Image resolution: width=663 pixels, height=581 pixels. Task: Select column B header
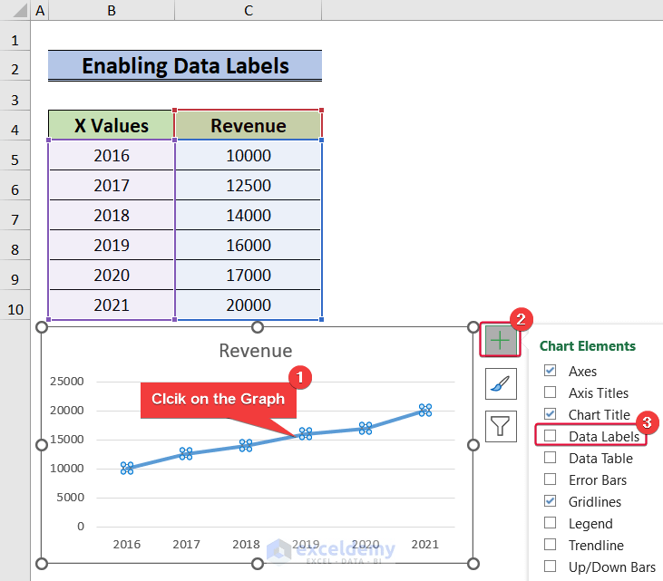point(112,10)
